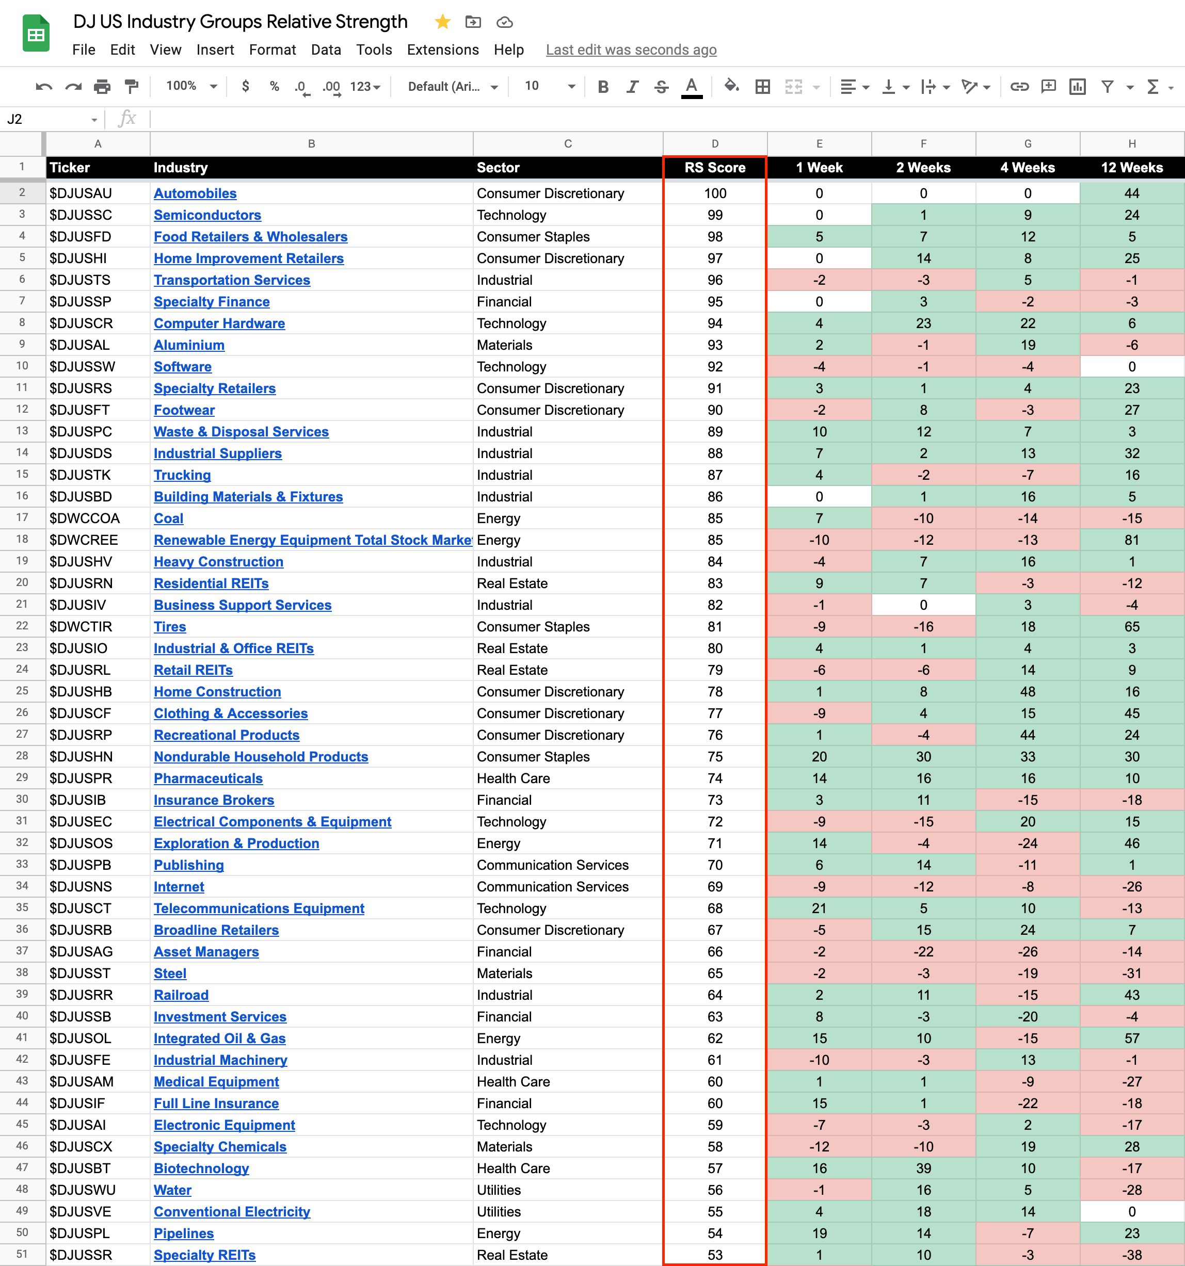Image resolution: width=1185 pixels, height=1266 pixels.
Task: Open the font size 10 dropdown
Action: click(549, 86)
